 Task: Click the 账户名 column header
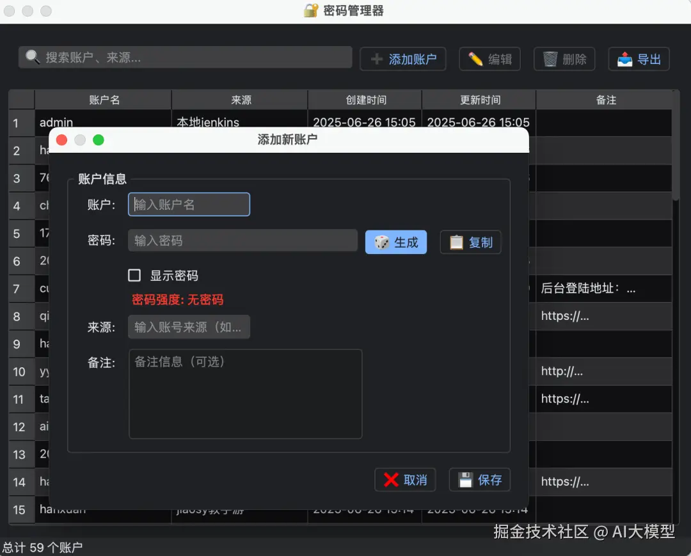coord(102,100)
